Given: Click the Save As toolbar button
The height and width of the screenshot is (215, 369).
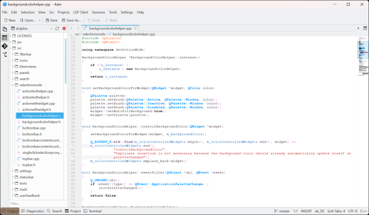Looking at the screenshot, I should click(71, 20).
